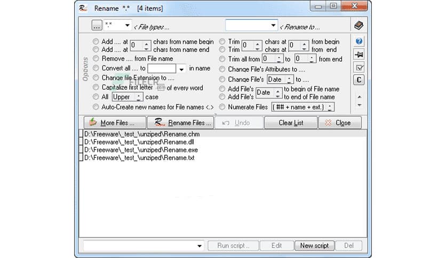Click the Run script button
The height and width of the screenshot is (258, 446).
pos(233,246)
